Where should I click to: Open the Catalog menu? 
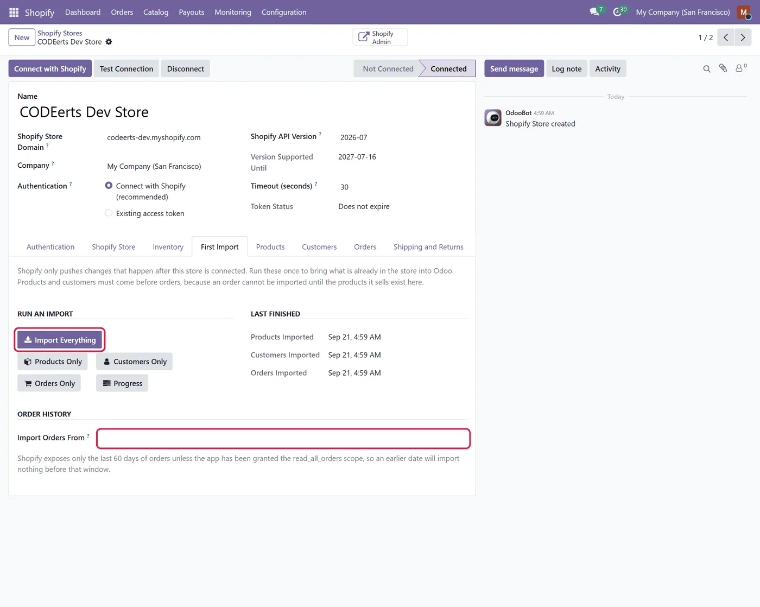156,12
